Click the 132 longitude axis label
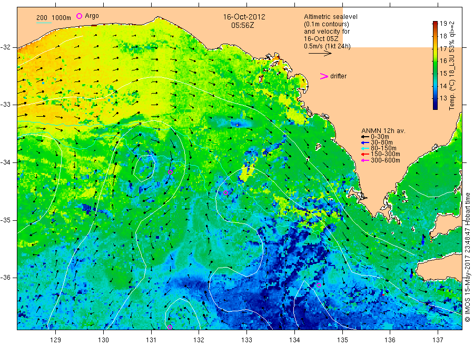The height and width of the screenshot is (347, 474). click(x=199, y=340)
